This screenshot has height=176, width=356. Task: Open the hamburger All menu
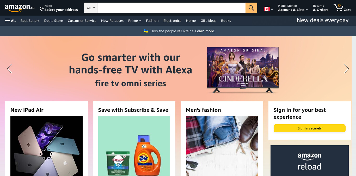click(10, 21)
